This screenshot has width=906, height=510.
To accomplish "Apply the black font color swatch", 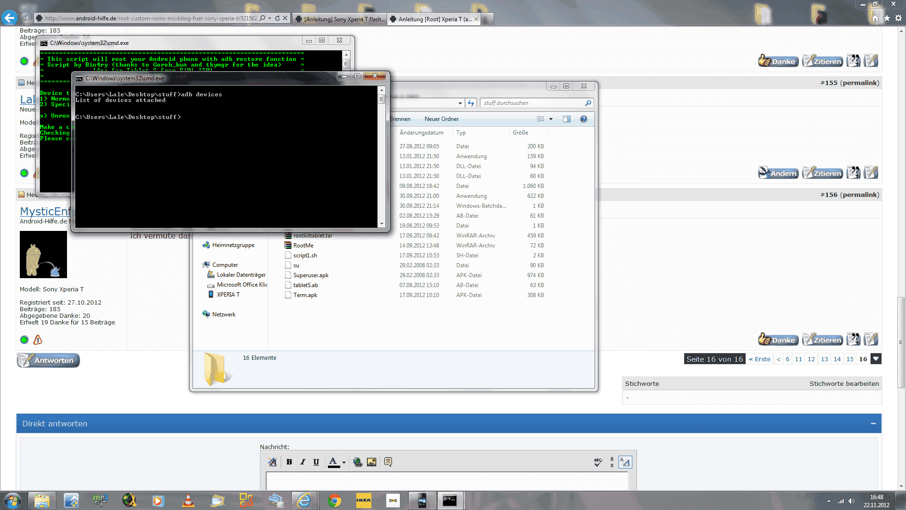I will click(x=334, y=462).
